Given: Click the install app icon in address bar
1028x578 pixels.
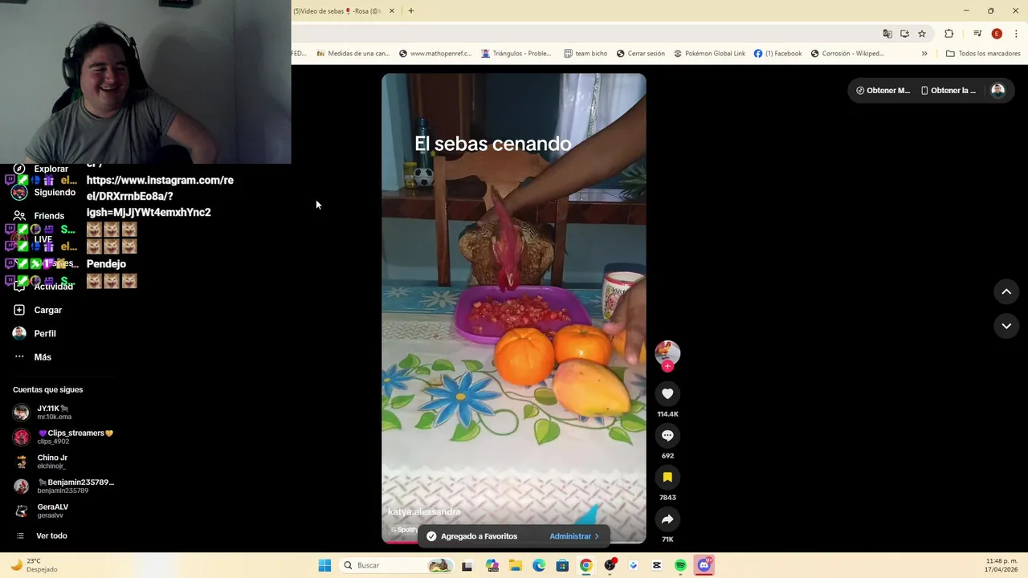Looking at the screenshot, I should tap(904, 34).
